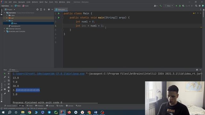
Task: Open Run panel settings gear
Action: click(197, 70)
